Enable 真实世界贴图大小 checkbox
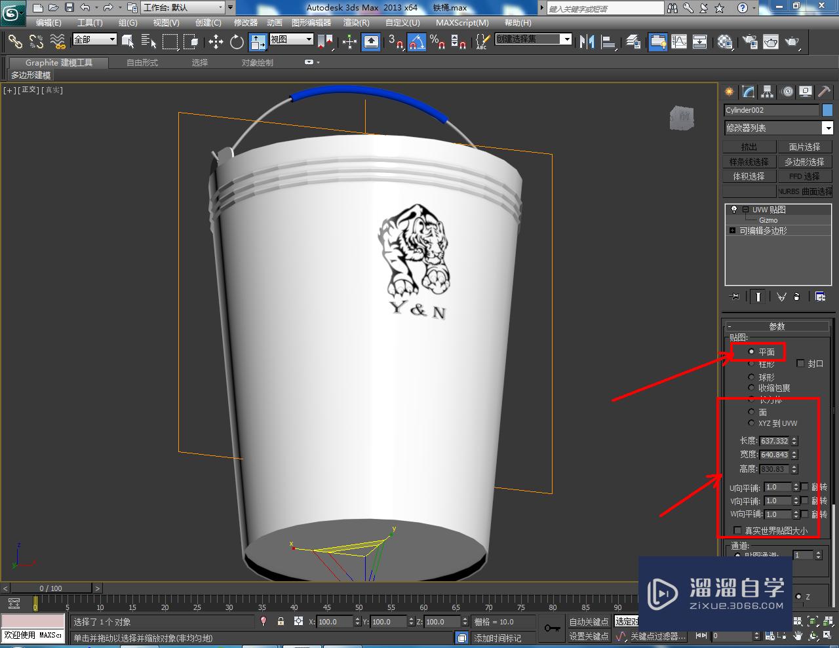The width and height of the screenshot is (839, 648). [737, 531]
